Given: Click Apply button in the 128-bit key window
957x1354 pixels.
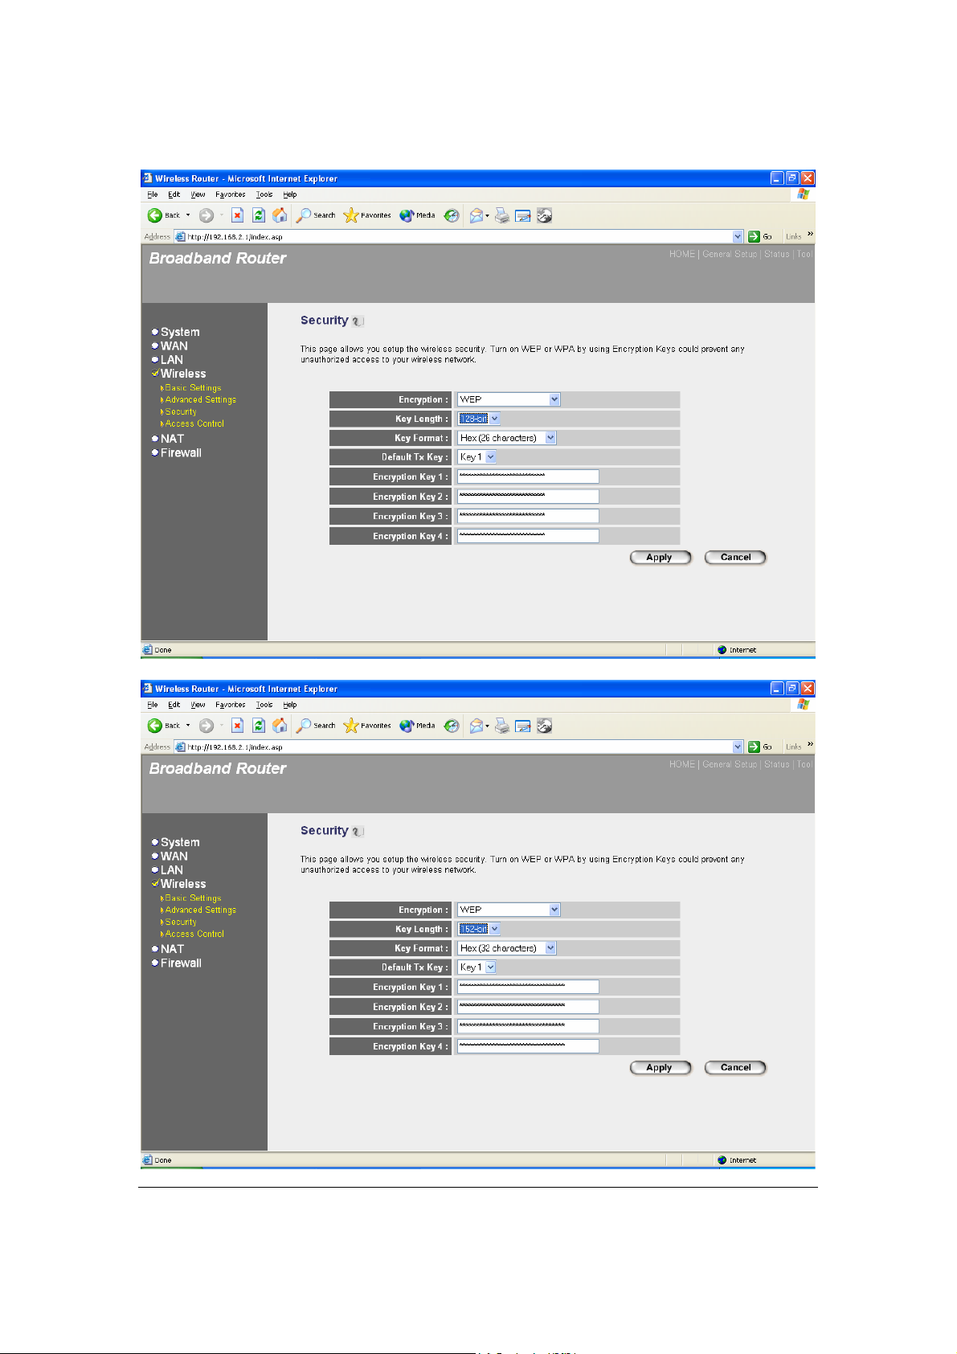Looking at the screenshot, I should 660,558.
